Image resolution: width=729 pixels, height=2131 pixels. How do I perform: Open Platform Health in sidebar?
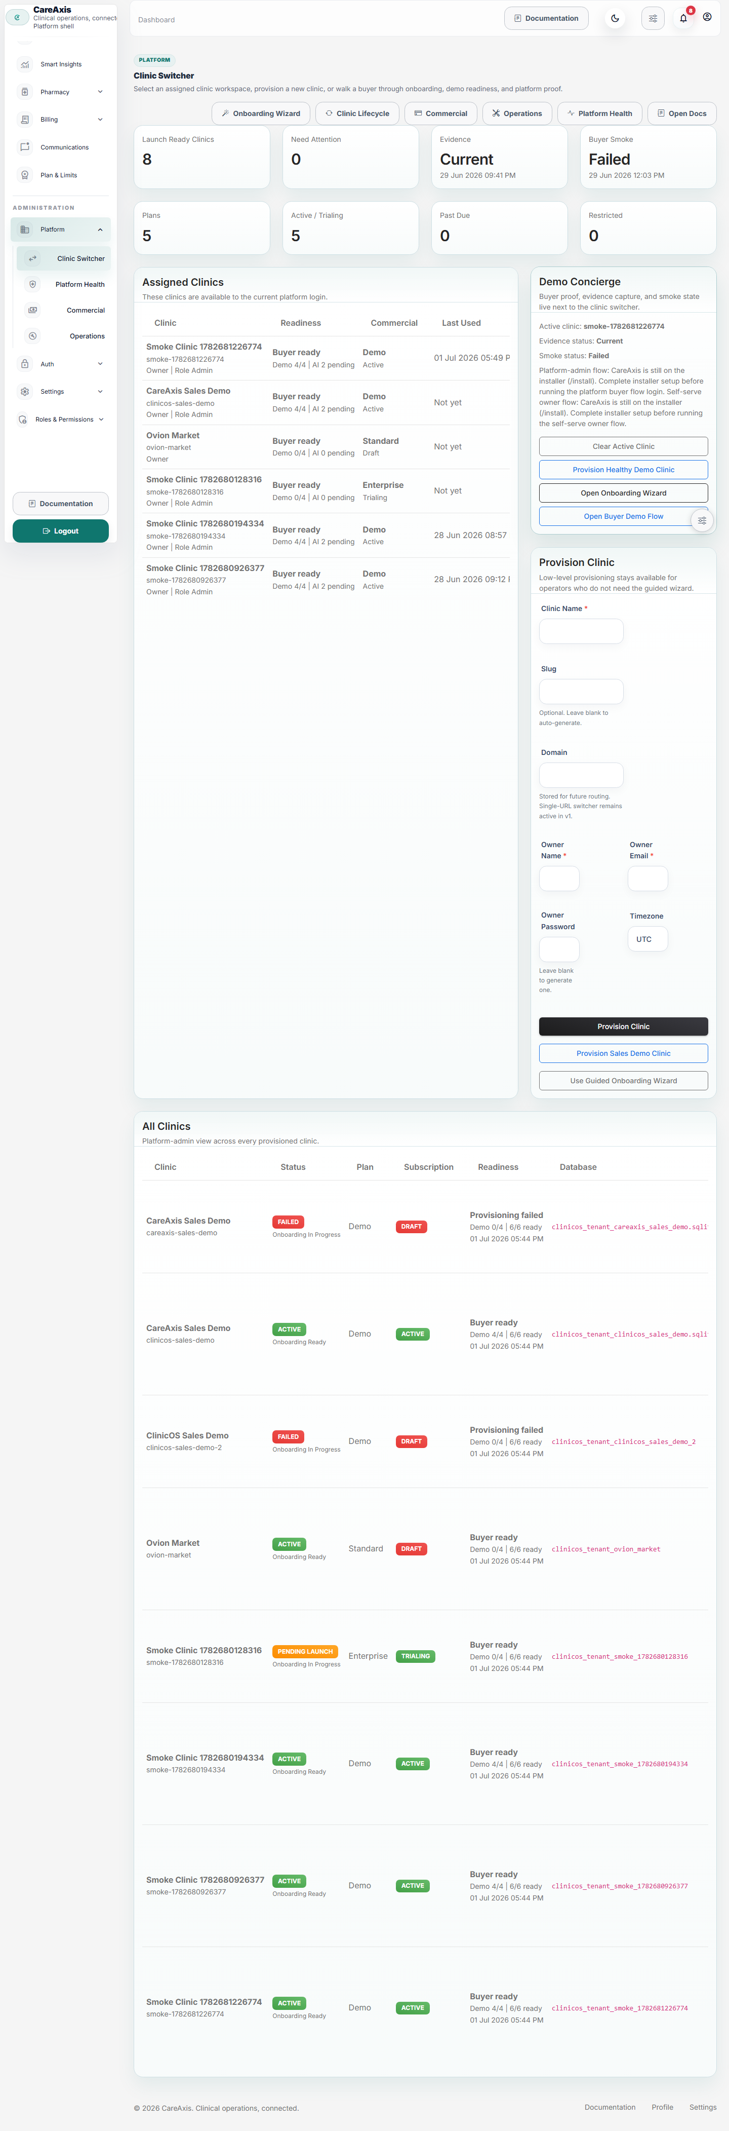64,285
